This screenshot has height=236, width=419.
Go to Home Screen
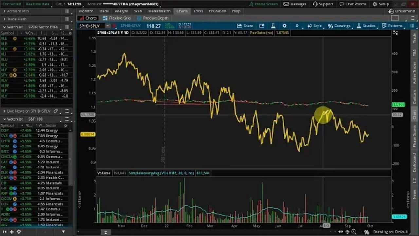pos(263,4)
